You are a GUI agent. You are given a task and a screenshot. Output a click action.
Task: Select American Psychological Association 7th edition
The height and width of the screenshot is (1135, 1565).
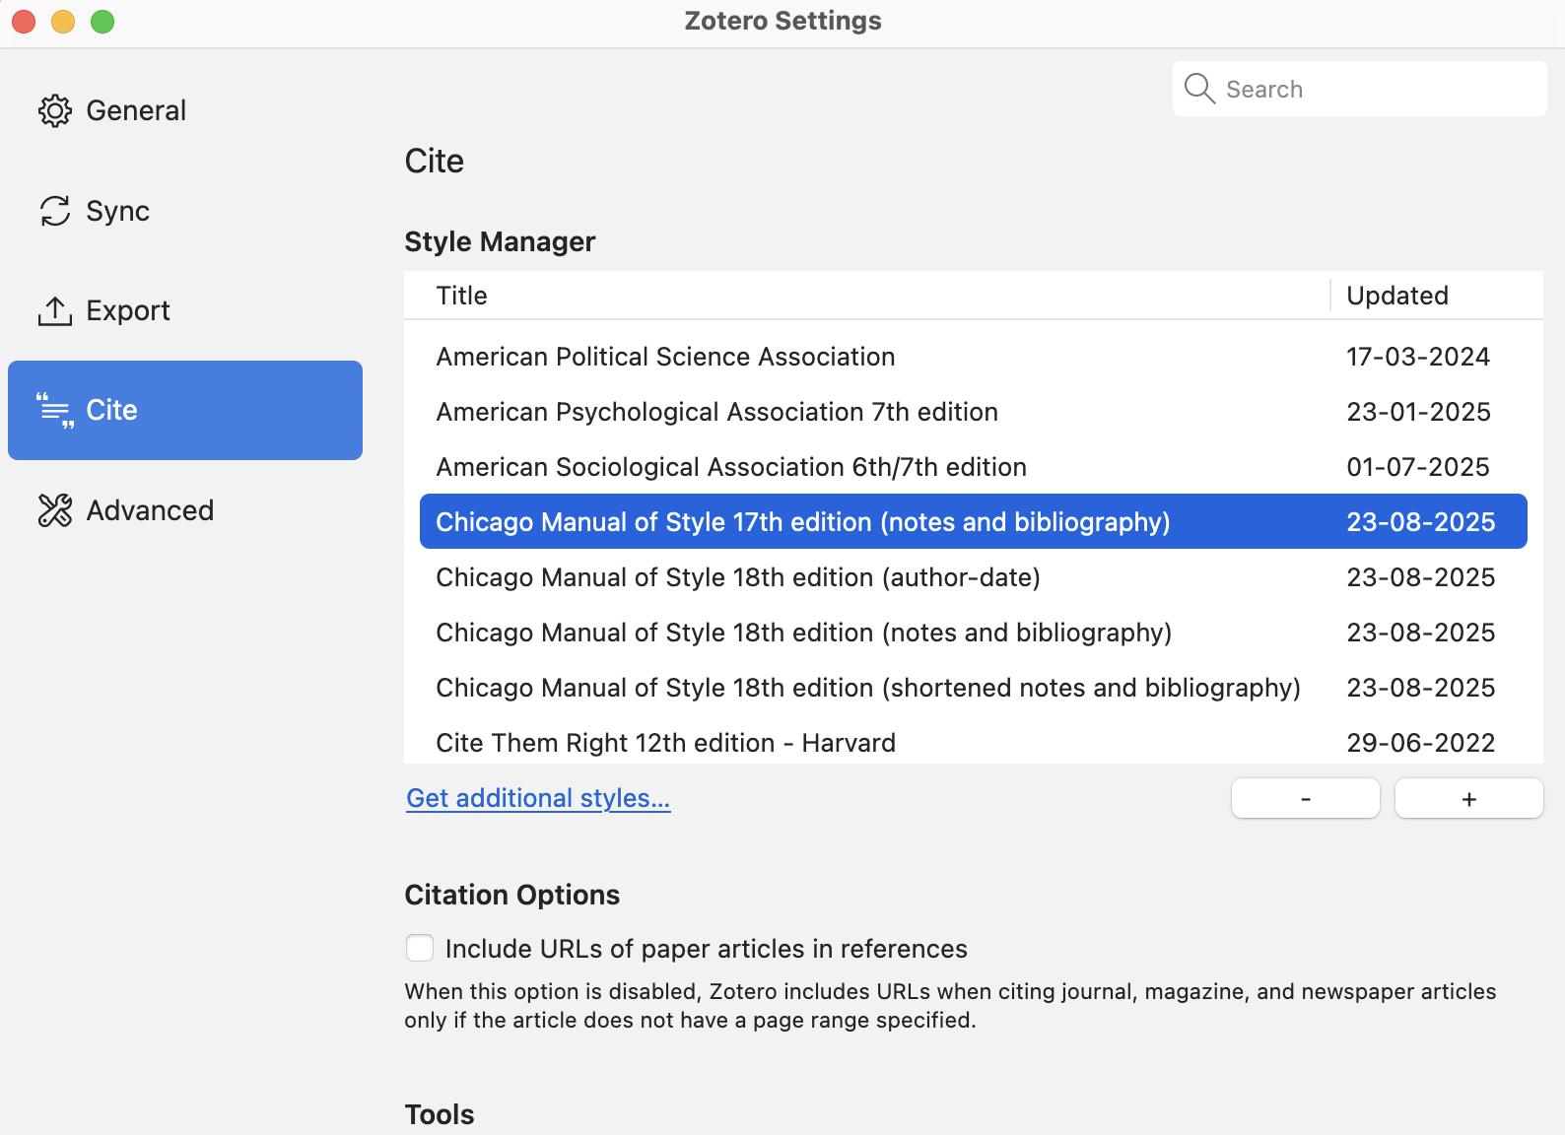tap(974, 412)
